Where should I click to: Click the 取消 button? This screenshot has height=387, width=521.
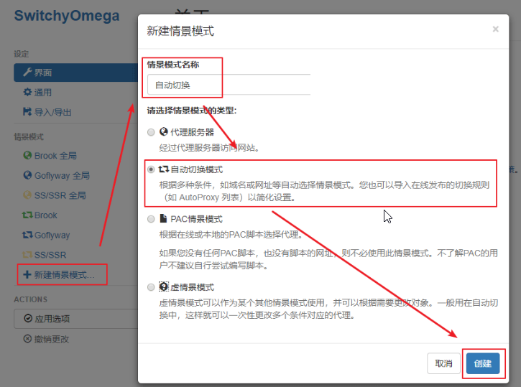tap(443, 363)
